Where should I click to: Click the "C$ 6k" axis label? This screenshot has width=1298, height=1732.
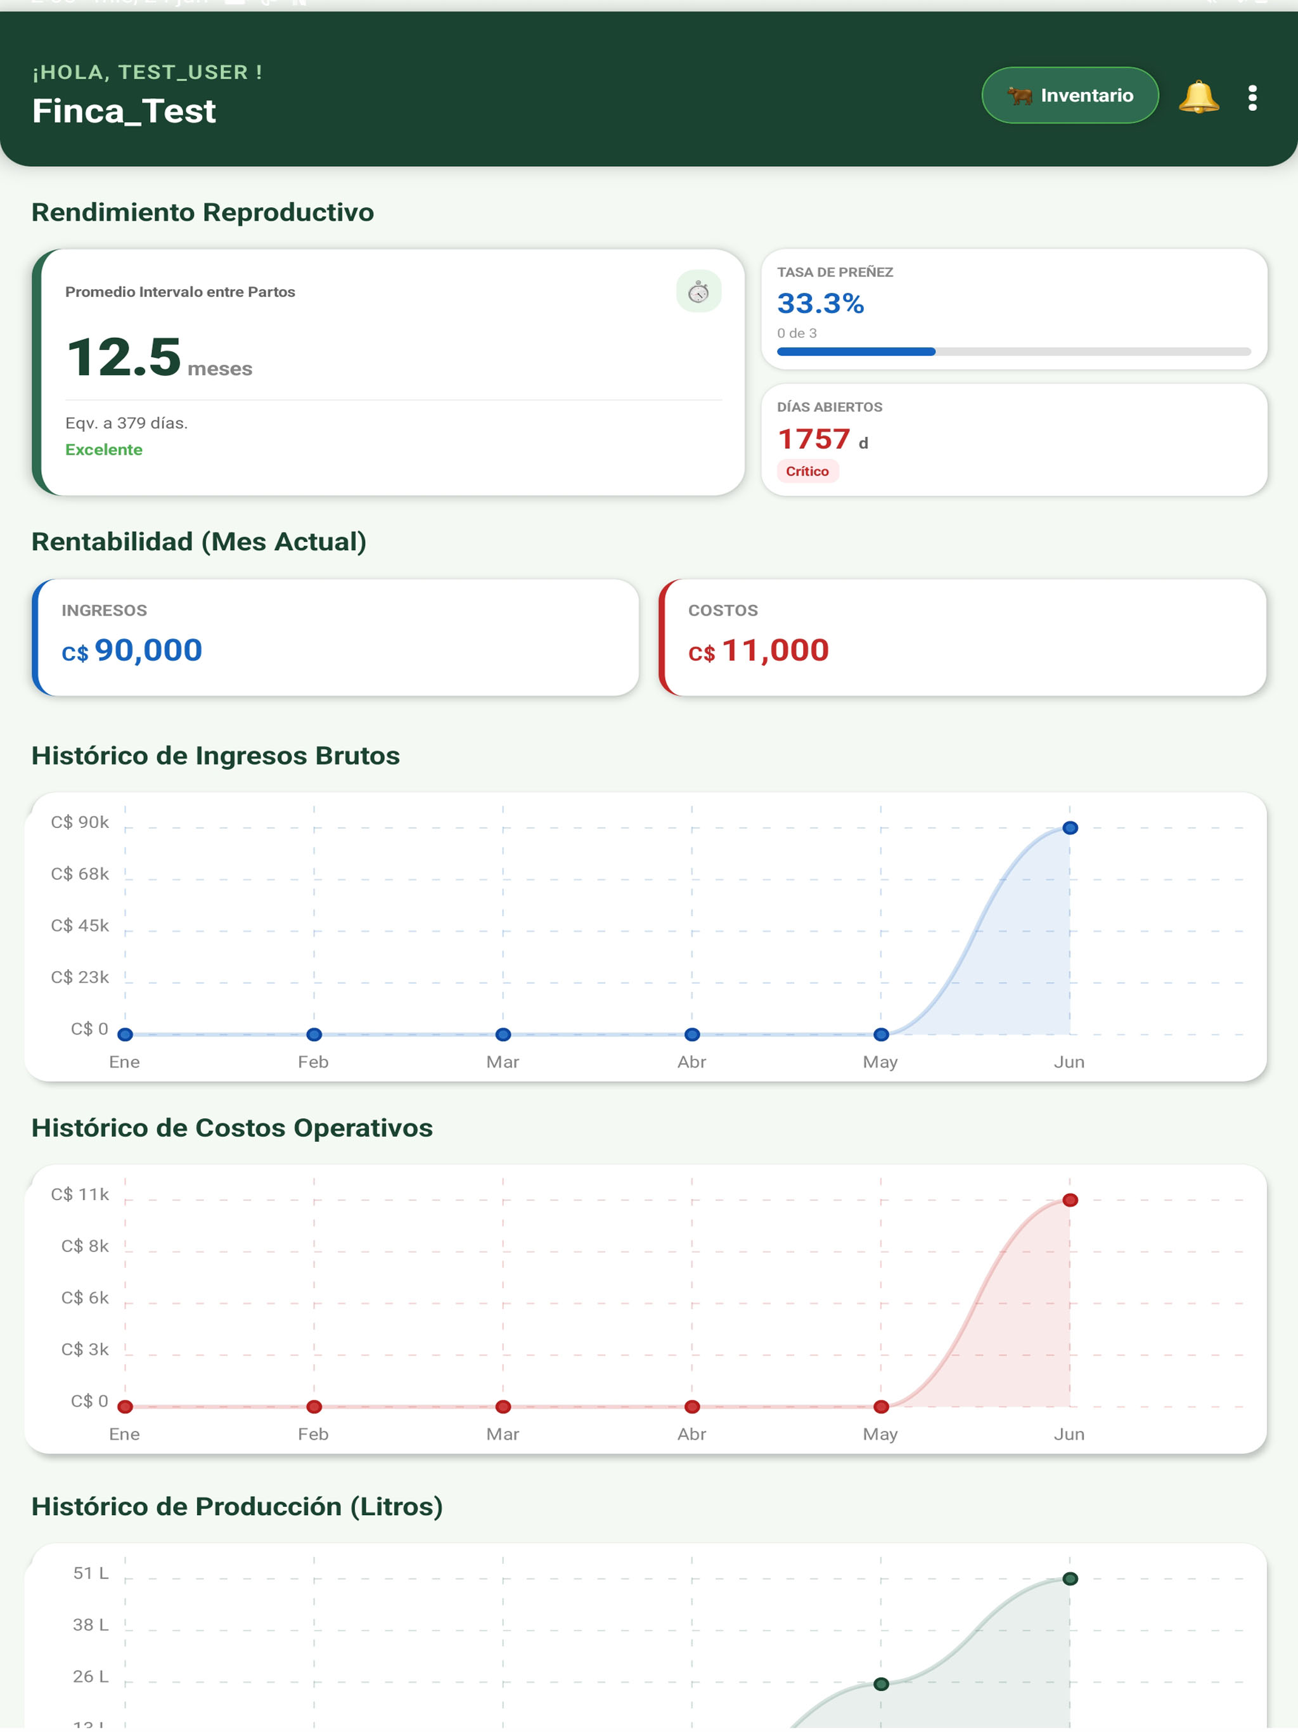point(86,1298)
